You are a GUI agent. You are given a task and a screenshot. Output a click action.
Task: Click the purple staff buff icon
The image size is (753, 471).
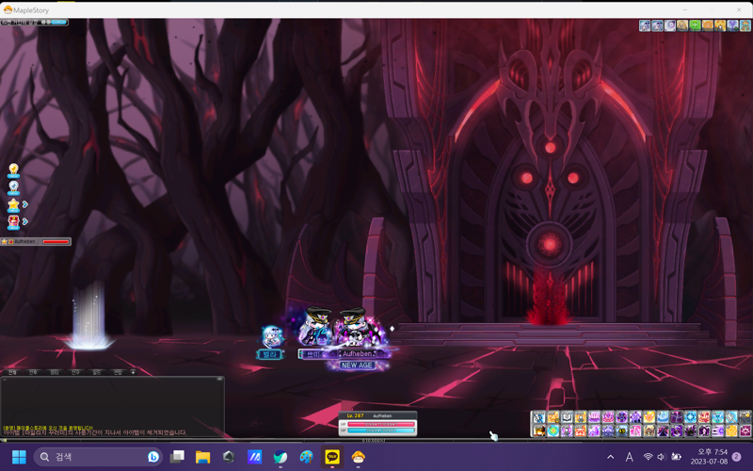coord(733,25)
